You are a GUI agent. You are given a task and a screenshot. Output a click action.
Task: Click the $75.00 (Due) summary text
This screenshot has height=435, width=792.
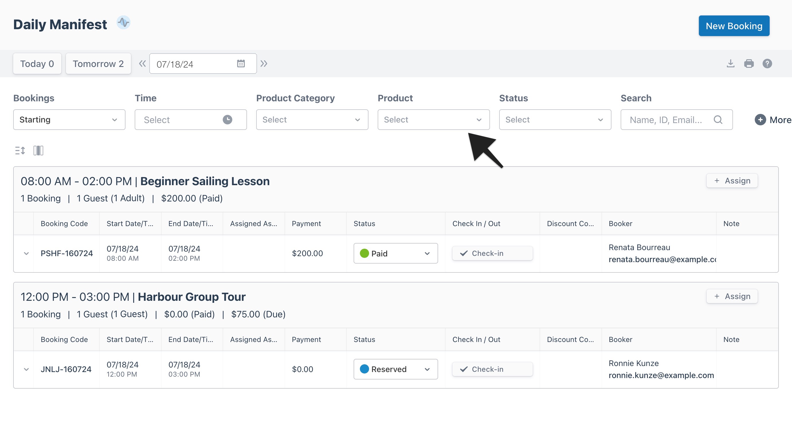258,314
